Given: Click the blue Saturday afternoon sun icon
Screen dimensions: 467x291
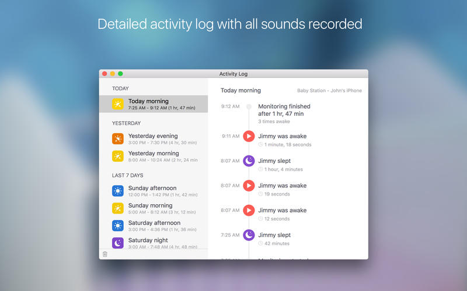Looking at the screenshot, I should (118, 225).
